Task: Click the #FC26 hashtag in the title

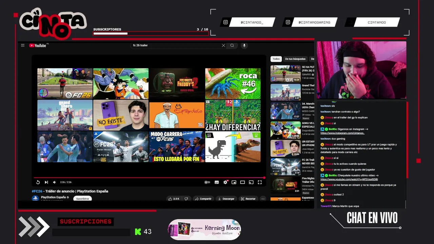Action: 37,191
